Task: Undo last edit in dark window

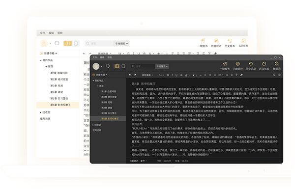Action: click(130, 75)
